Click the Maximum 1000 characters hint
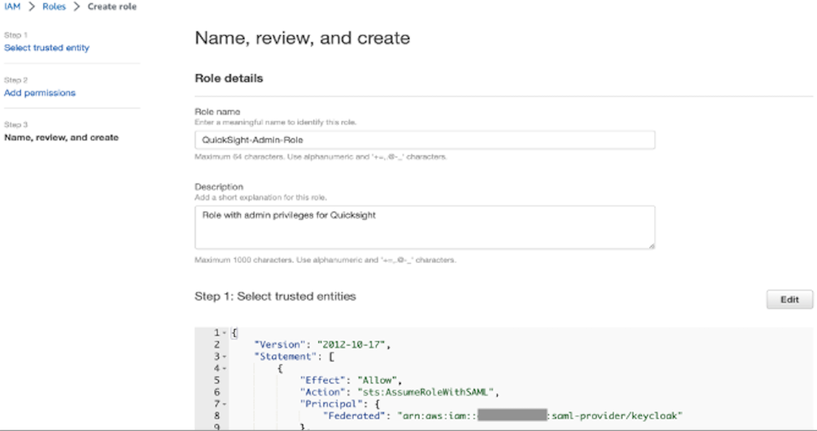817x431 pixels. 326,259
